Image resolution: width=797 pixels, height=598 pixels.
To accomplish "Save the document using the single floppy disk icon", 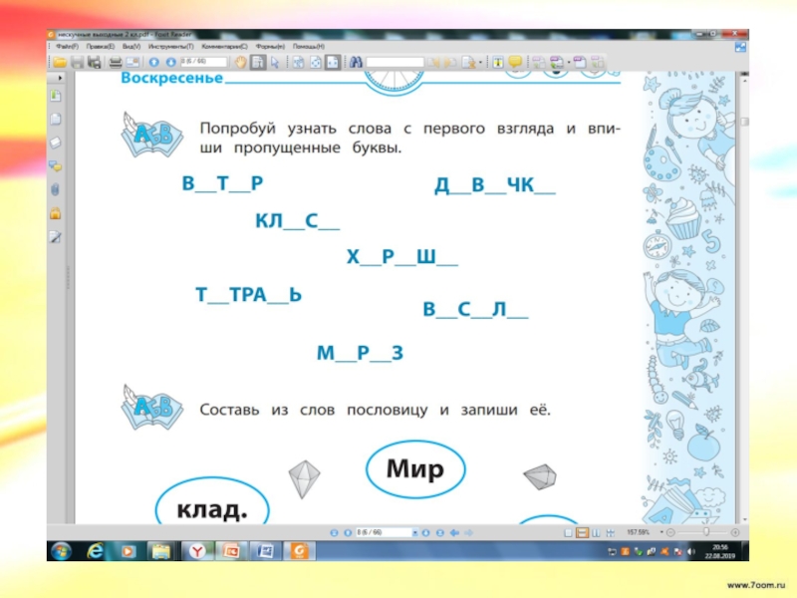I will point(77,63).
